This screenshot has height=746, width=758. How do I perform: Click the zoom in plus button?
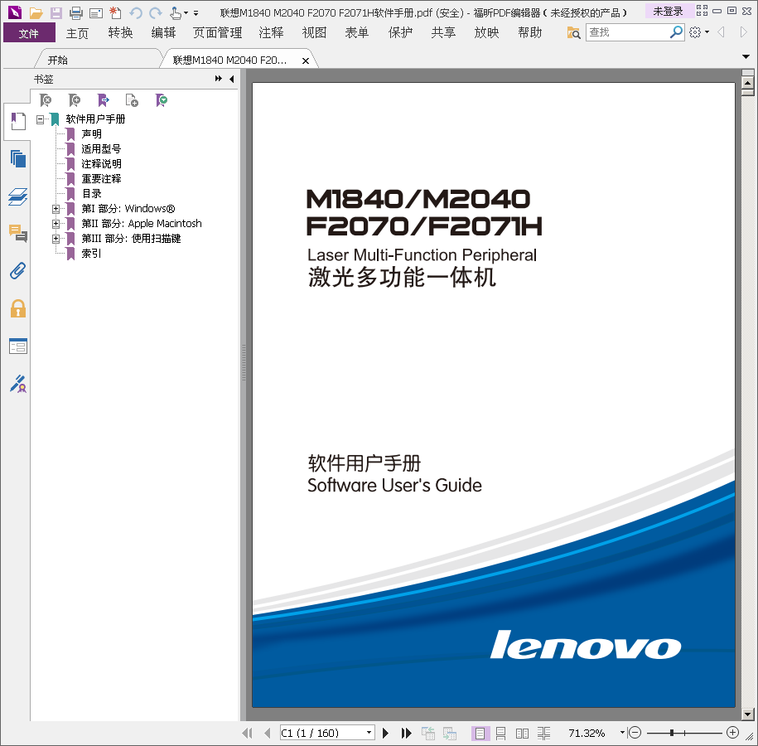click(x=733, y=733)
